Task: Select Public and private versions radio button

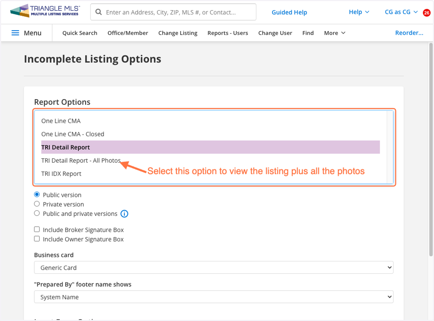Action: pos(37,213)
